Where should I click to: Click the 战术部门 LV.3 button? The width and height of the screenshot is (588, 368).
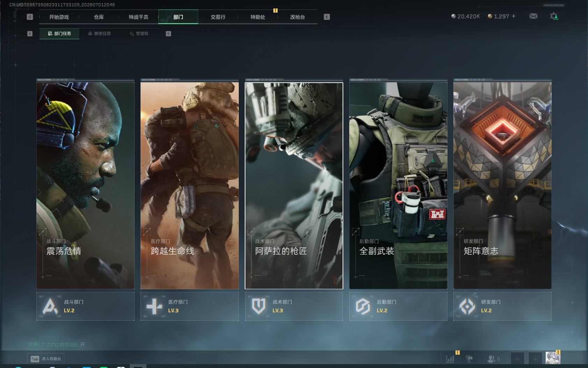tap(294, 306)
